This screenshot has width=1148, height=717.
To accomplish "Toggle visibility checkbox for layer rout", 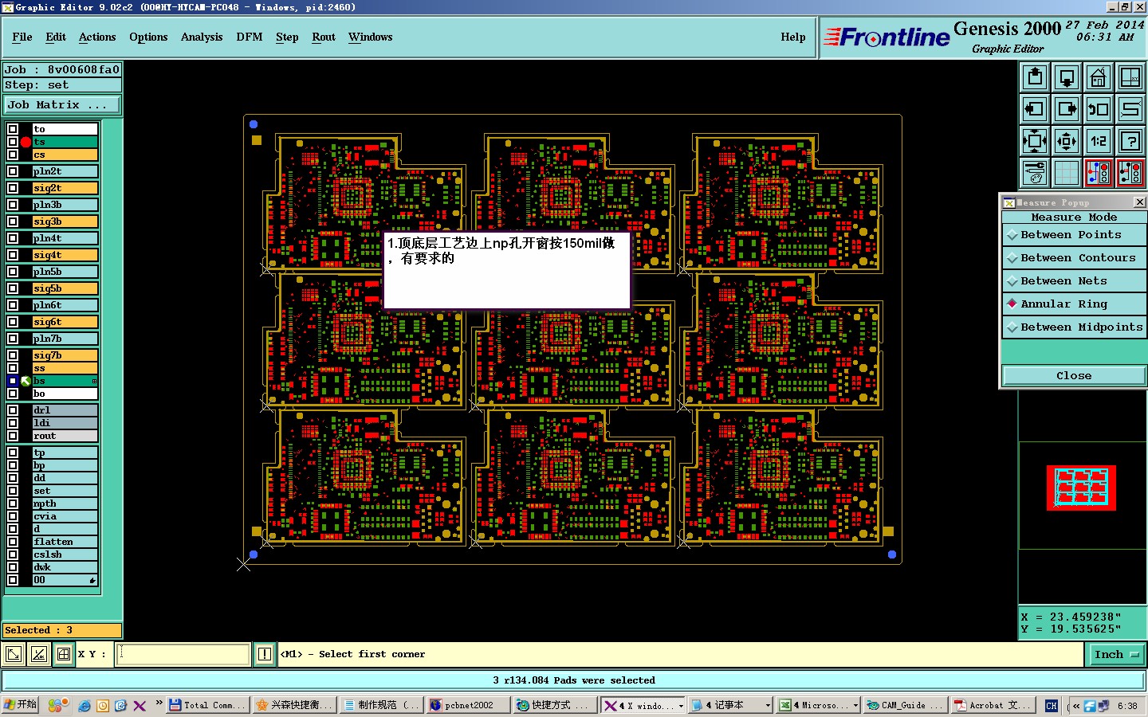I will (13, 436).
